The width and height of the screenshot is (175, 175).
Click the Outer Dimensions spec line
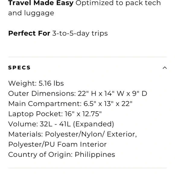tap(78, 94)
